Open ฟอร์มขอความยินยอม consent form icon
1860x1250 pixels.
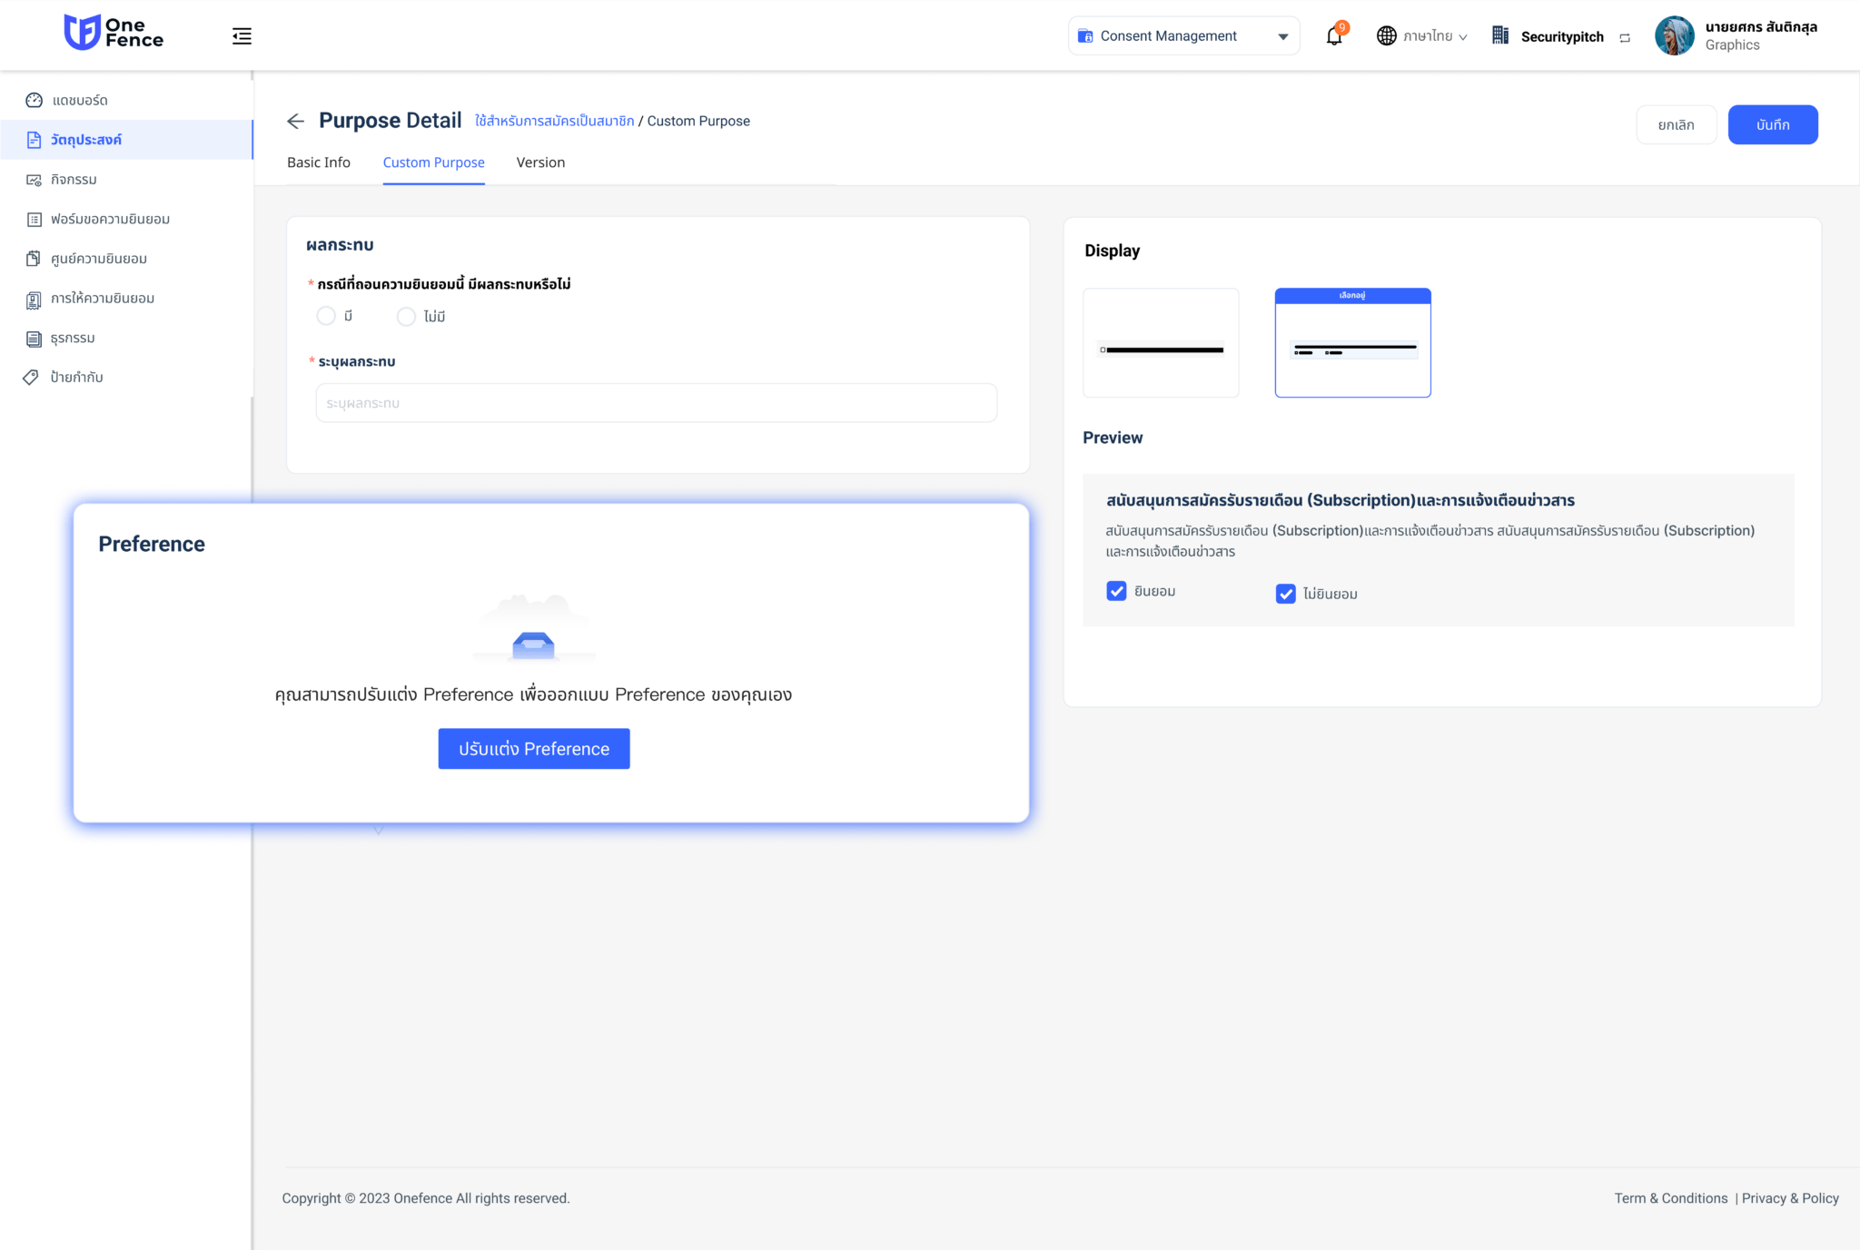pyautogui.click(x=34, y=219)
